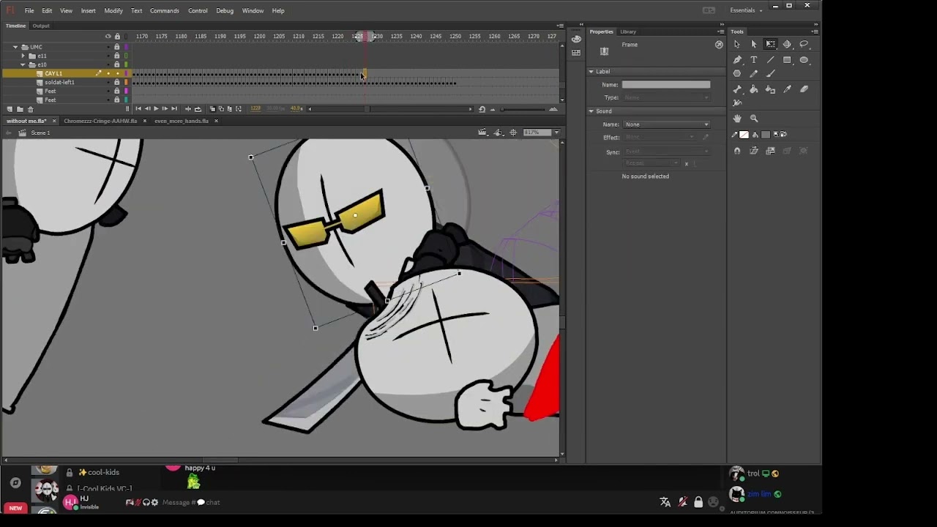Play the timeline animation
937x527 pixels.
pos(156,109)
